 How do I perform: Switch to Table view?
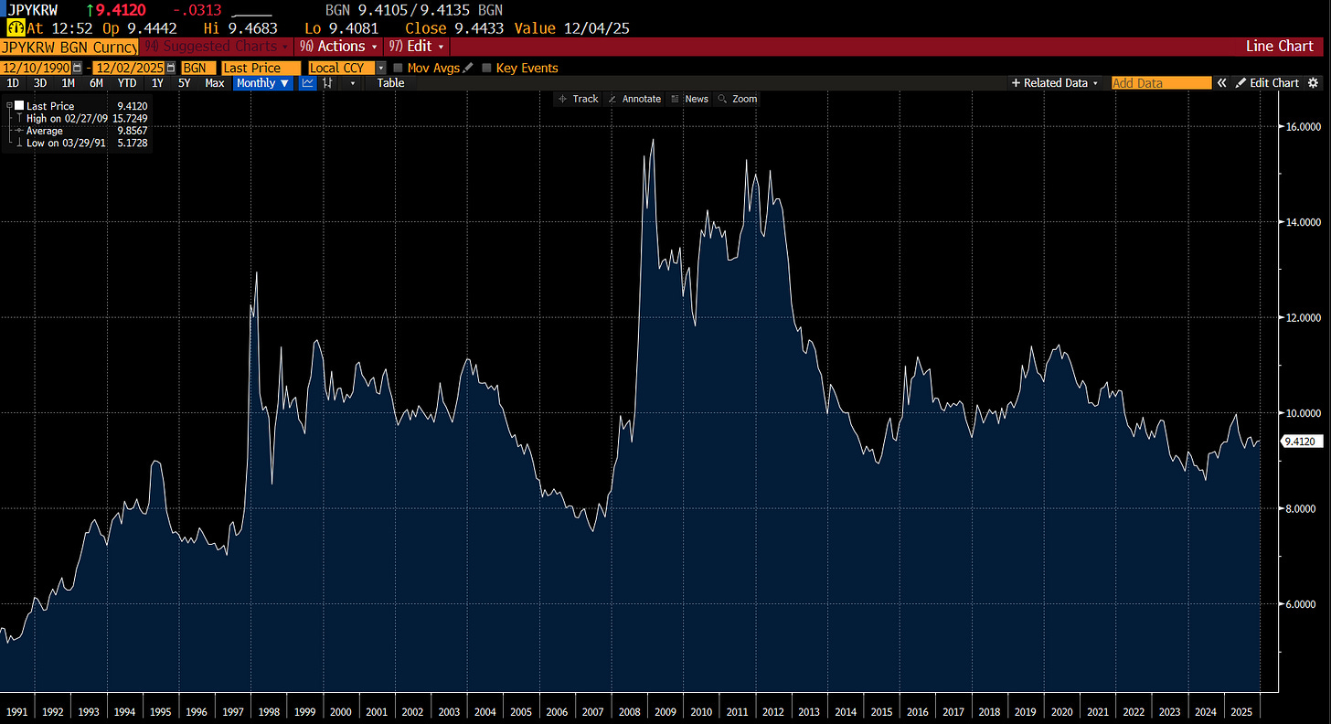tap(390, 83)
